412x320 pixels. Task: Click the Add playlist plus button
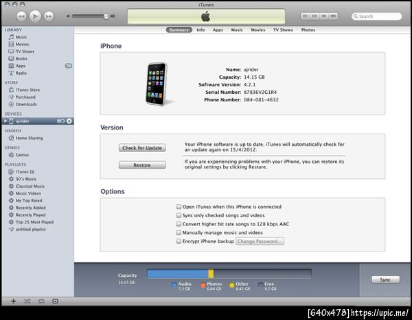point(14,301)
